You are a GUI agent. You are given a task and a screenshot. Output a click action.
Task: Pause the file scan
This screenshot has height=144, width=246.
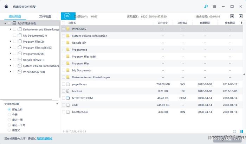(232, 16)
